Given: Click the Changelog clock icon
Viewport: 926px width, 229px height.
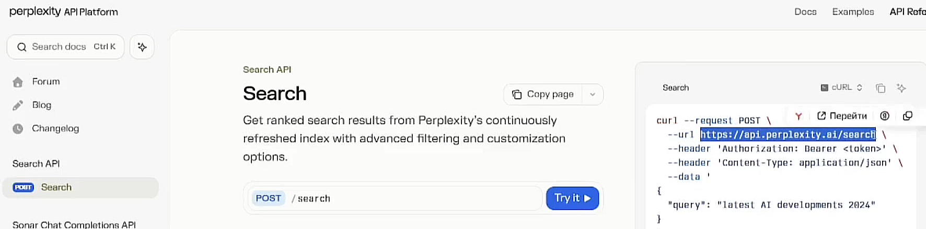Looking at the screenshot, I should coord(18,129).
